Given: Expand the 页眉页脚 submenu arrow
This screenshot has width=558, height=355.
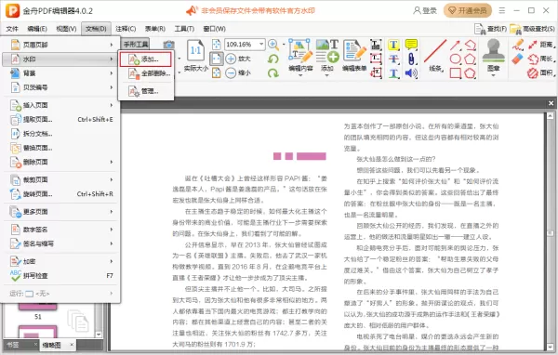Looking at the screenshot, I should coord(112,45).
